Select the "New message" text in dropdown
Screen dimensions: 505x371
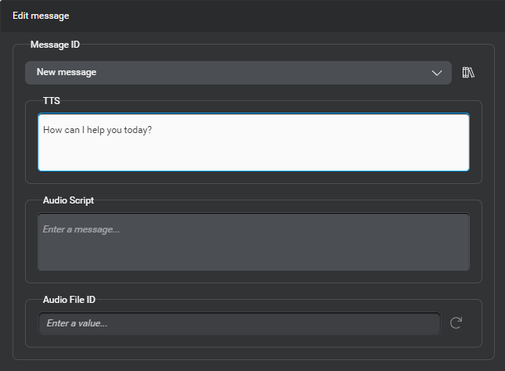pos(67,73)
